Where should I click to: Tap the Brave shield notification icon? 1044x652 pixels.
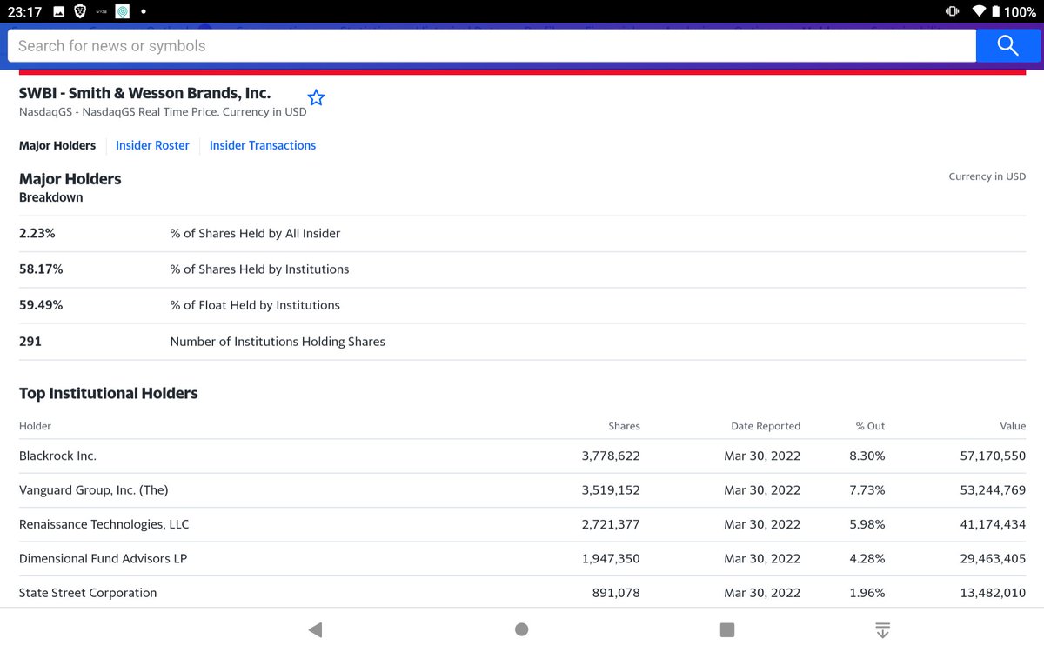coord(80,12)
